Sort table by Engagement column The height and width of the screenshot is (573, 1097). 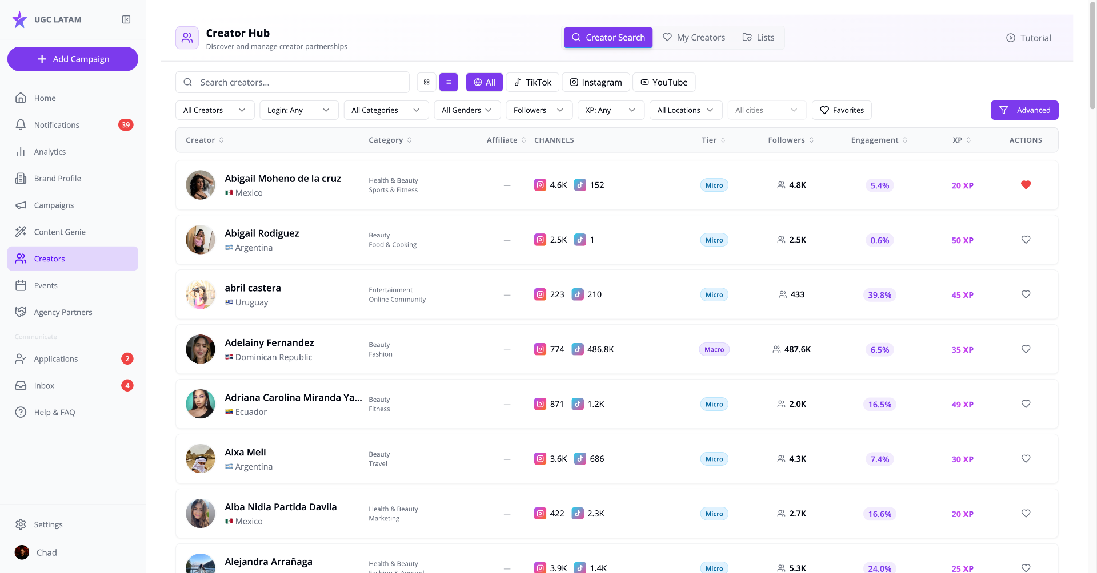click(879, 140)
